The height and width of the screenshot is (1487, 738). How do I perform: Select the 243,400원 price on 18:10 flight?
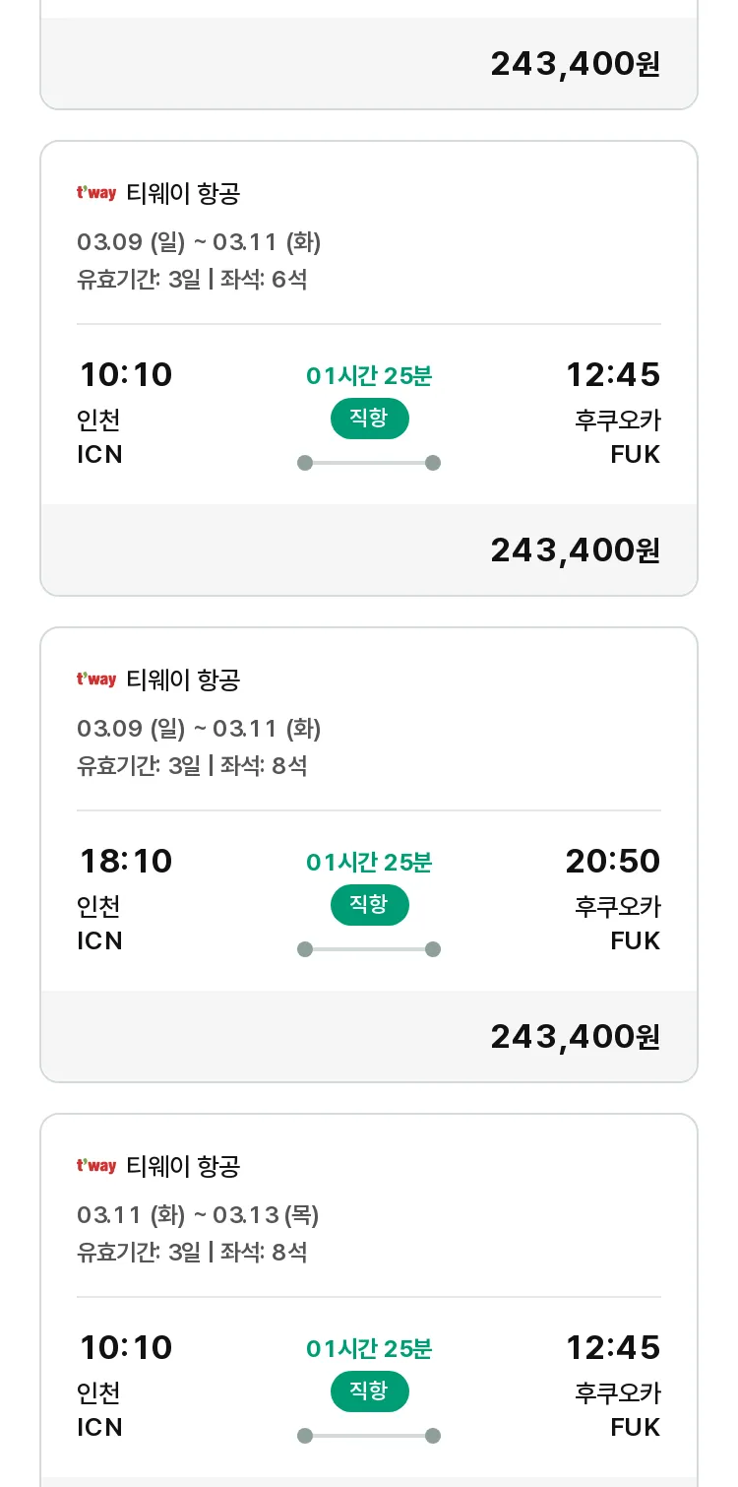[576, 1037]
